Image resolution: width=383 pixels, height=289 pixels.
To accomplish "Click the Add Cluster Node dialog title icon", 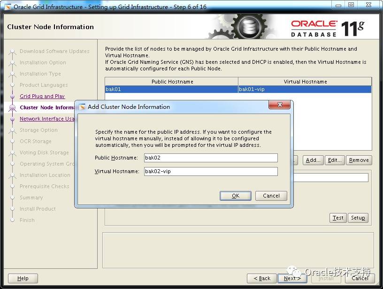I will tap(82, 106).
